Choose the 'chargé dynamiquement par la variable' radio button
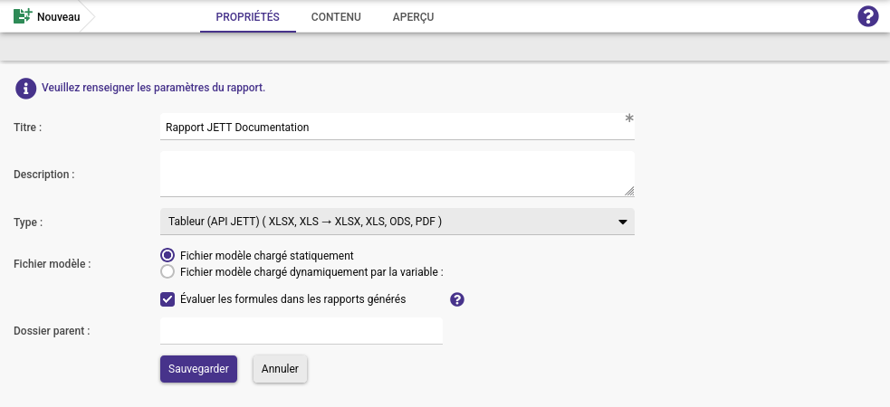 [167, 271]
